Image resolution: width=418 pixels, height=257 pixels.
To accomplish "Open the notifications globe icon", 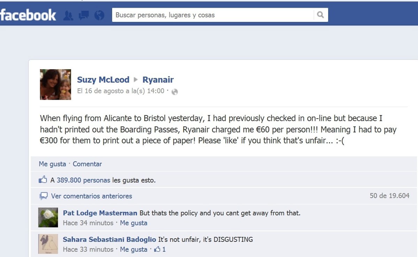I will 99,15.
